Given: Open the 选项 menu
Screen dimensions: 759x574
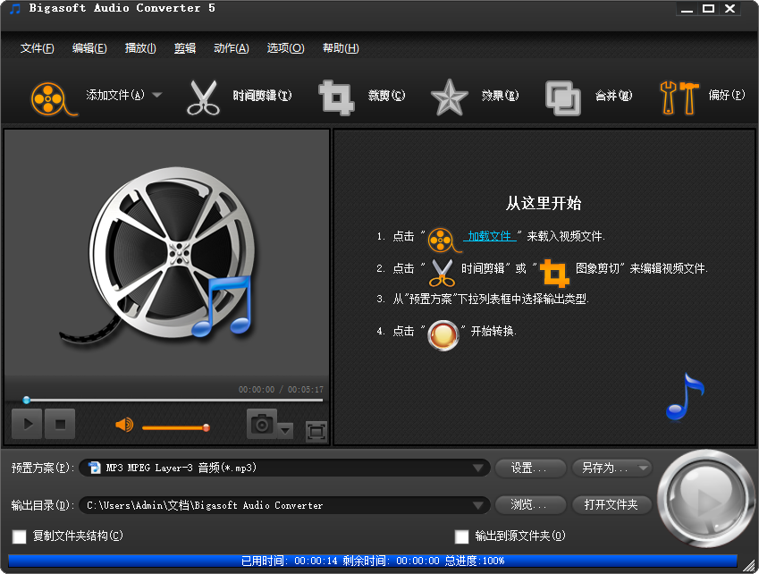Looking at the screenshot, I should [x=285, y=48].
